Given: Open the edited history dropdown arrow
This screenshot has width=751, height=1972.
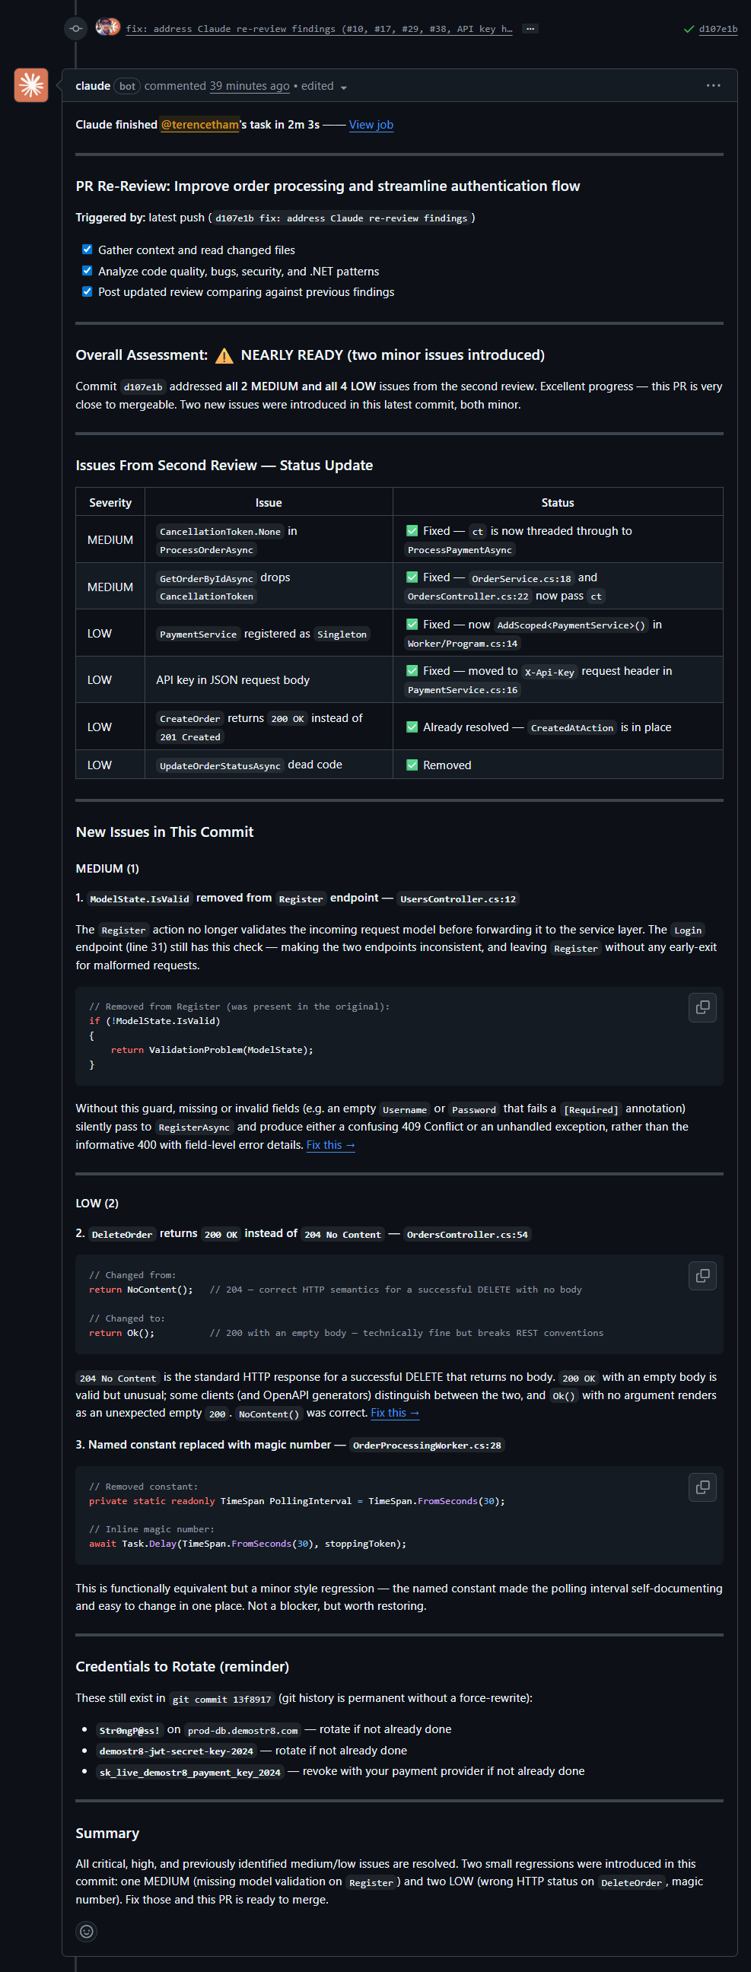Looking at the screenshot, I should [x=344, y=87].
